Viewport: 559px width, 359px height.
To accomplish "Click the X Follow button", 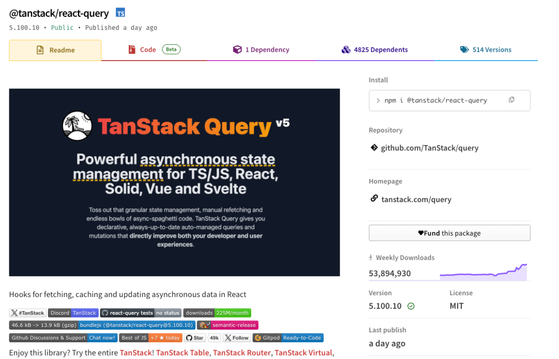I will (237, 338).
